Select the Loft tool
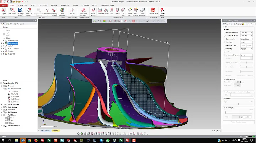Screen dimensions: 256x143 coord(112,12)
